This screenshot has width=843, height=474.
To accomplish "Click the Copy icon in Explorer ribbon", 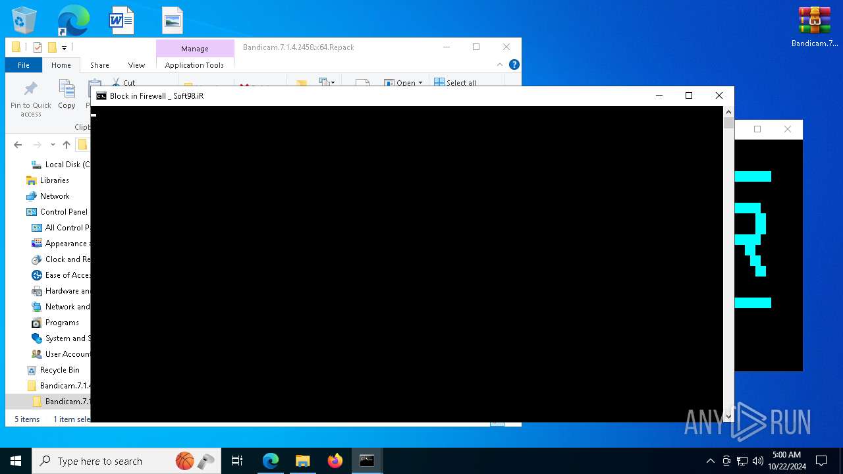I will pyautogui.click(x=67, y=95).
